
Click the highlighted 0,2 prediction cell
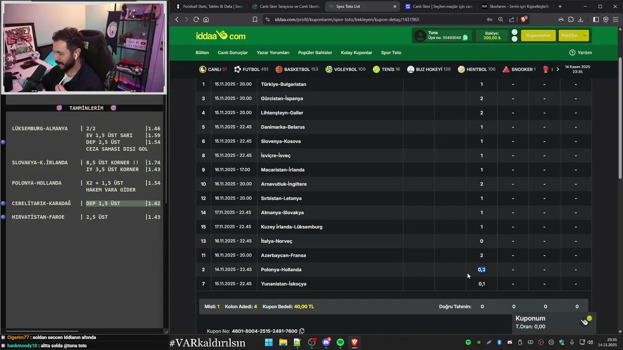pos(481,269)
